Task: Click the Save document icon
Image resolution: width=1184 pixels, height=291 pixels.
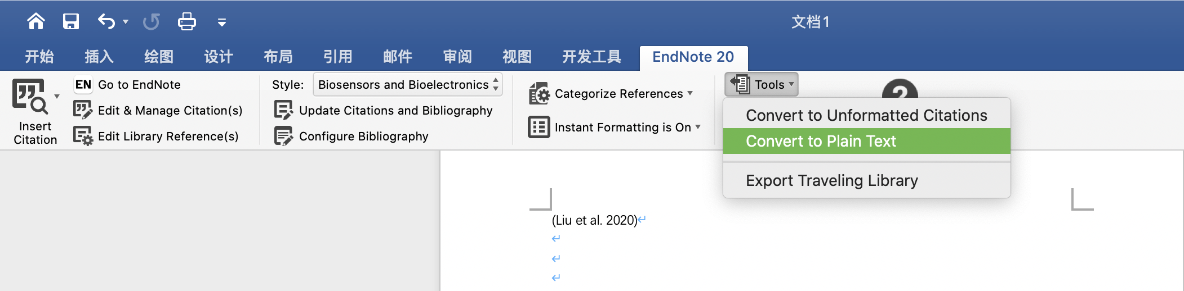Action: coord(71,21)
